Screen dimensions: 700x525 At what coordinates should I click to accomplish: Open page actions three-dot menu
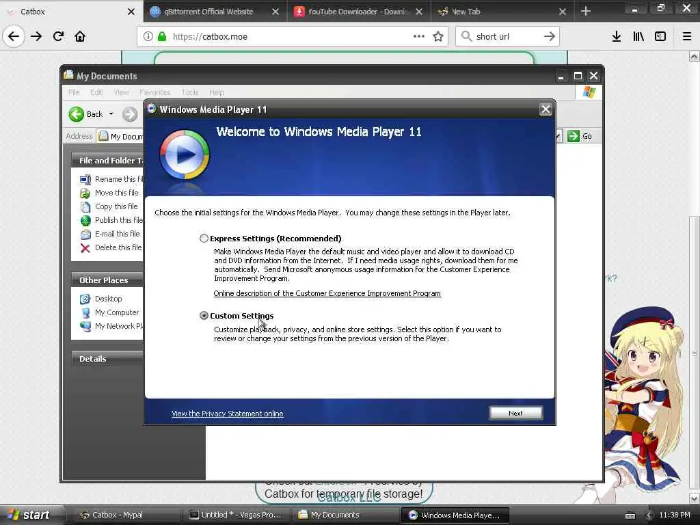coord(419,37)
